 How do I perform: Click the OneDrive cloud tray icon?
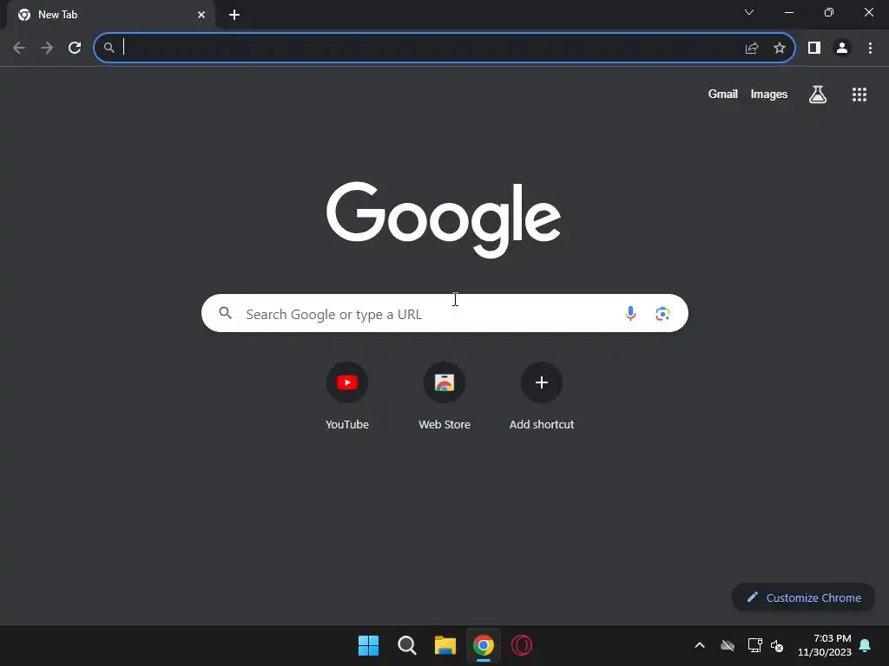pyautogui.click(x=728, y=645)
